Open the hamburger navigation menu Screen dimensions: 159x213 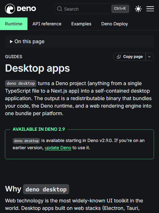click(150, 9)
